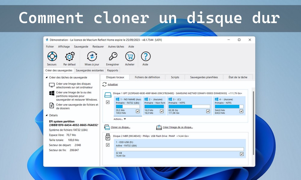Switch to Sauvegardes existantes tab

(90, 70)
